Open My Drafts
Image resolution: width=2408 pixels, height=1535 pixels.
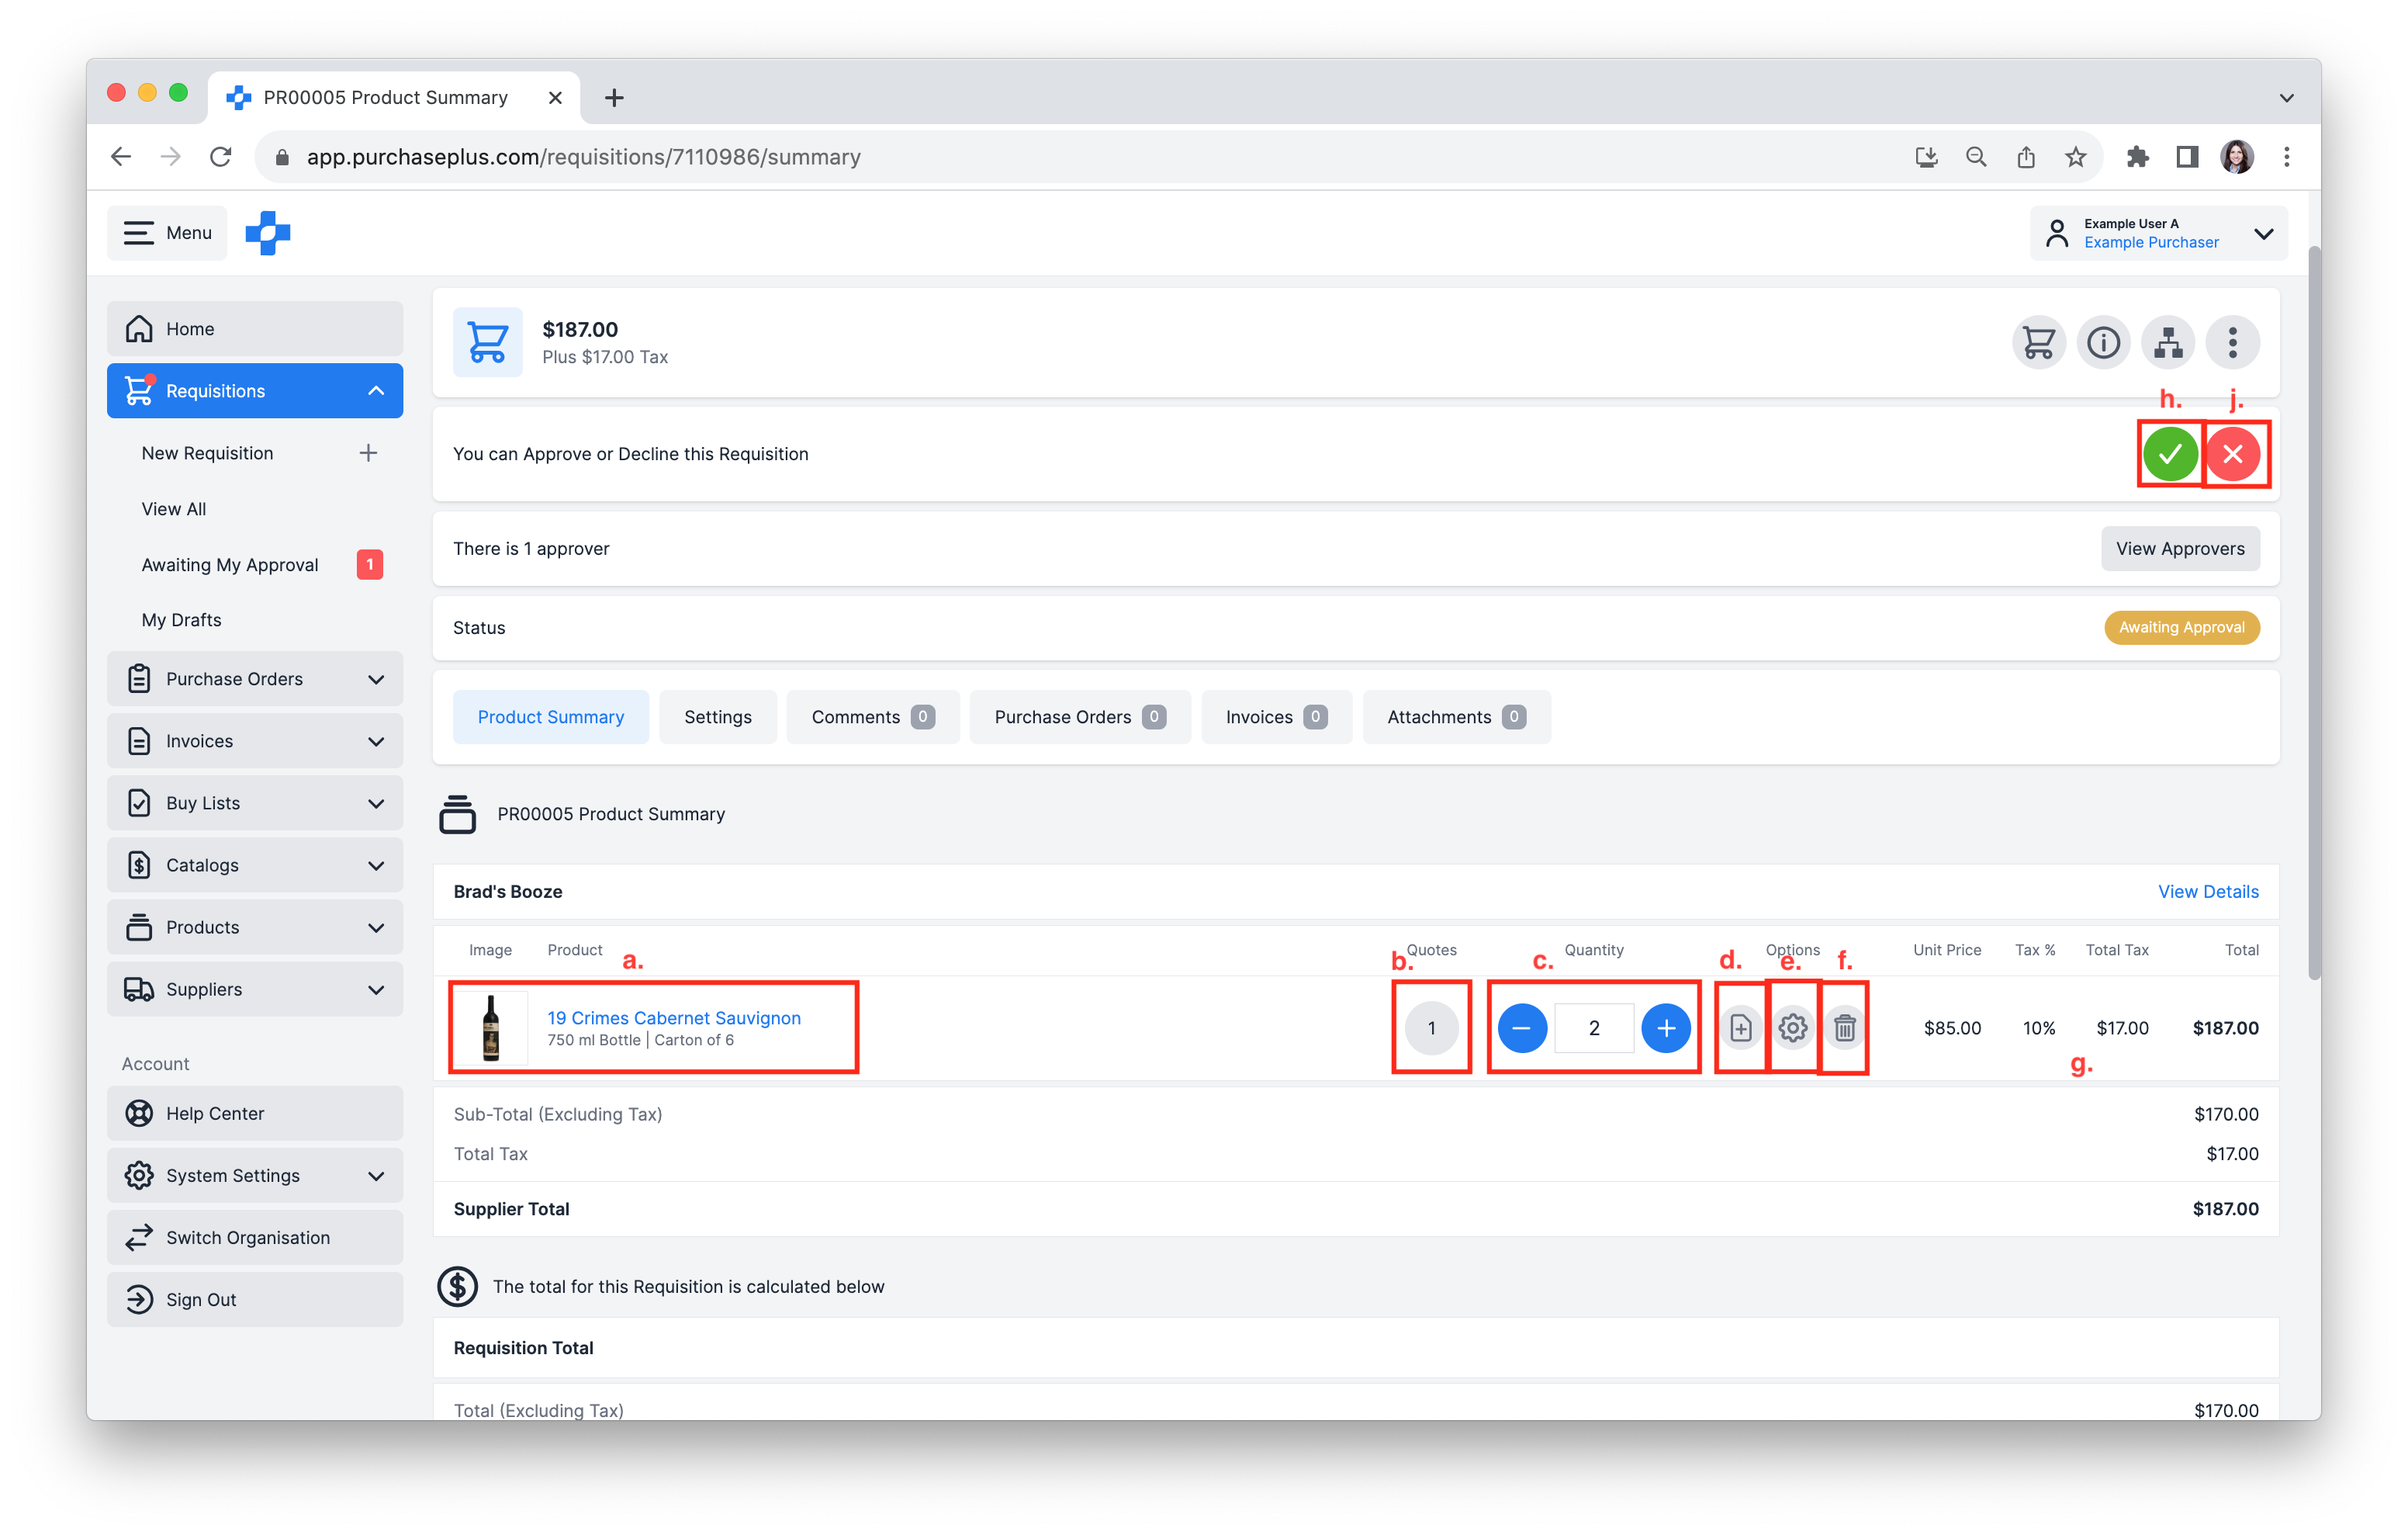point(181,620)
